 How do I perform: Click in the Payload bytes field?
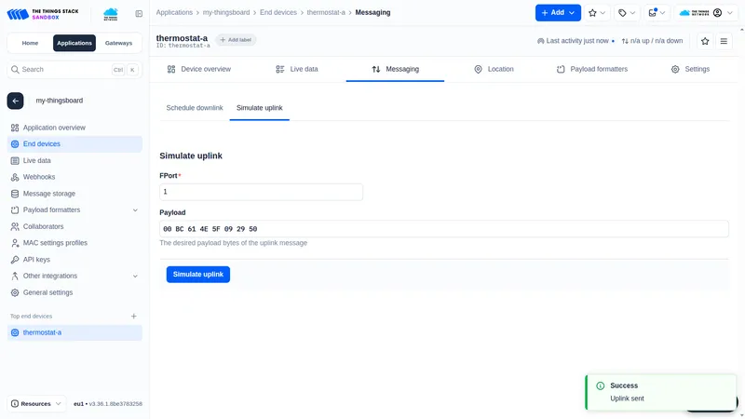(x=444, y=229)
